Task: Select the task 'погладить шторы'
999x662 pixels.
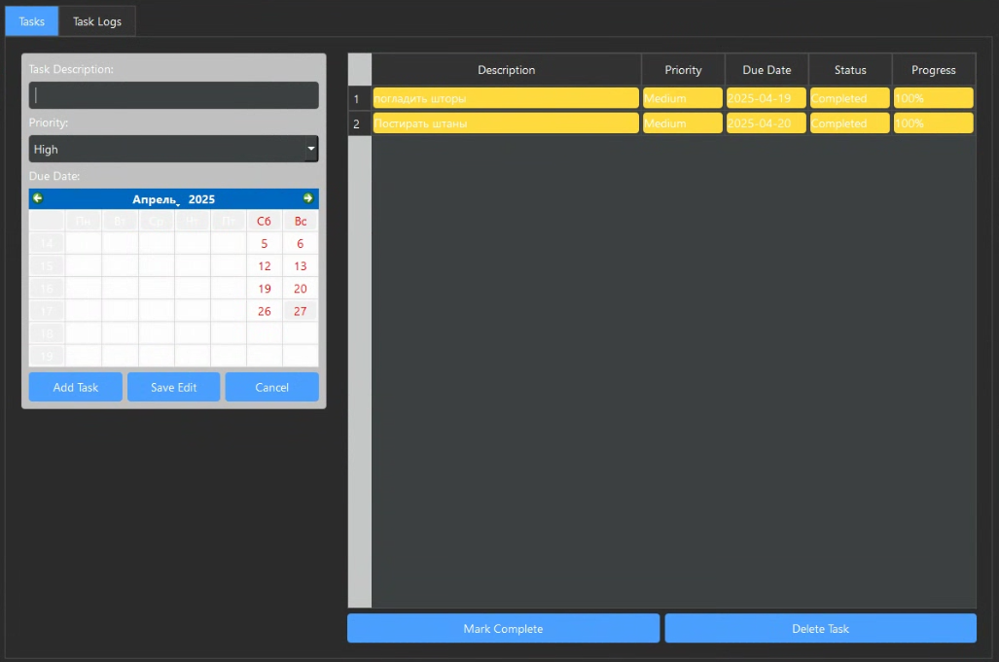Action: click(506, 98)
